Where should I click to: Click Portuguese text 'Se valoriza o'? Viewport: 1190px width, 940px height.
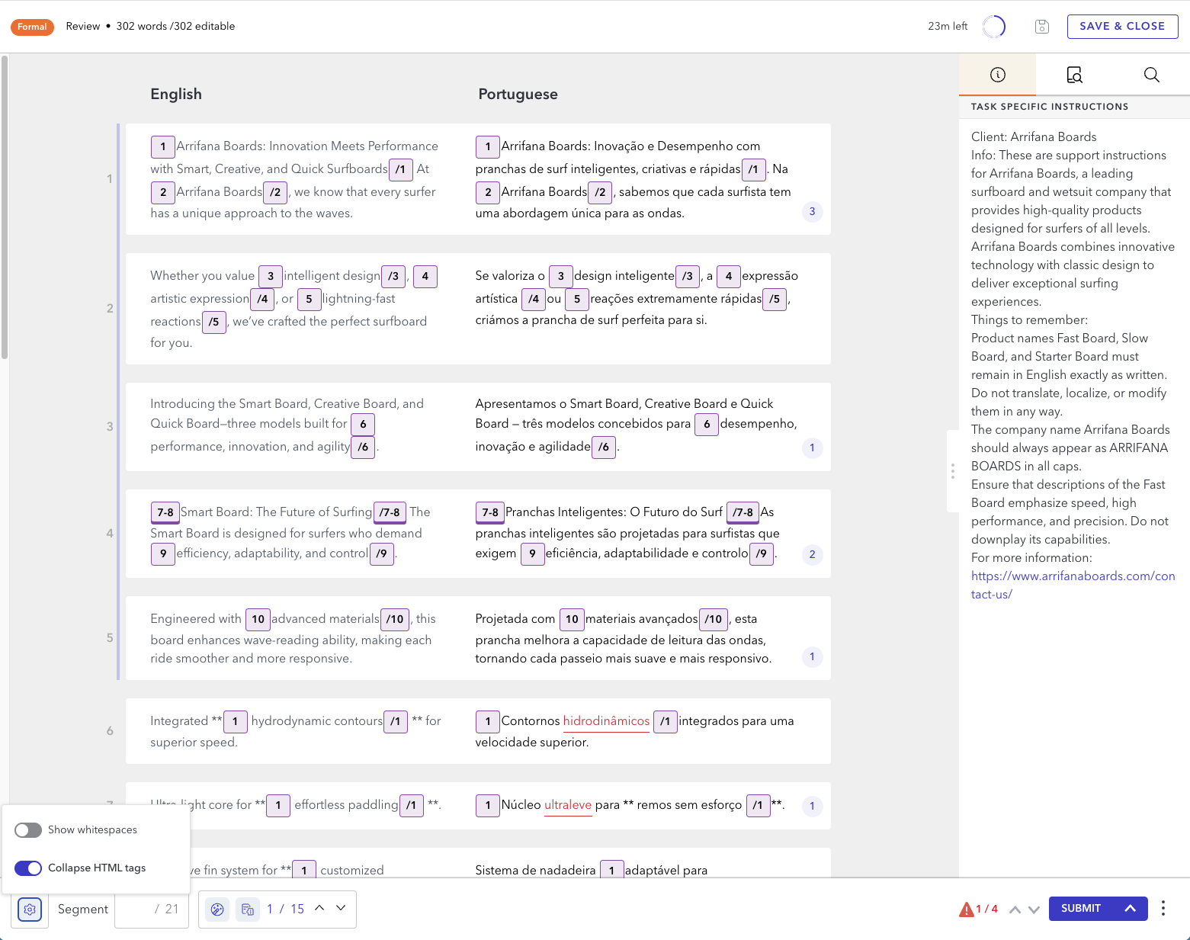pyautogui.click(x=510, y=276)
